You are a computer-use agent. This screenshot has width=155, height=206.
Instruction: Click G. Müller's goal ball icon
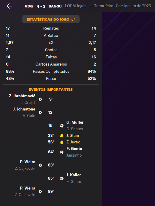pos(62,126)
